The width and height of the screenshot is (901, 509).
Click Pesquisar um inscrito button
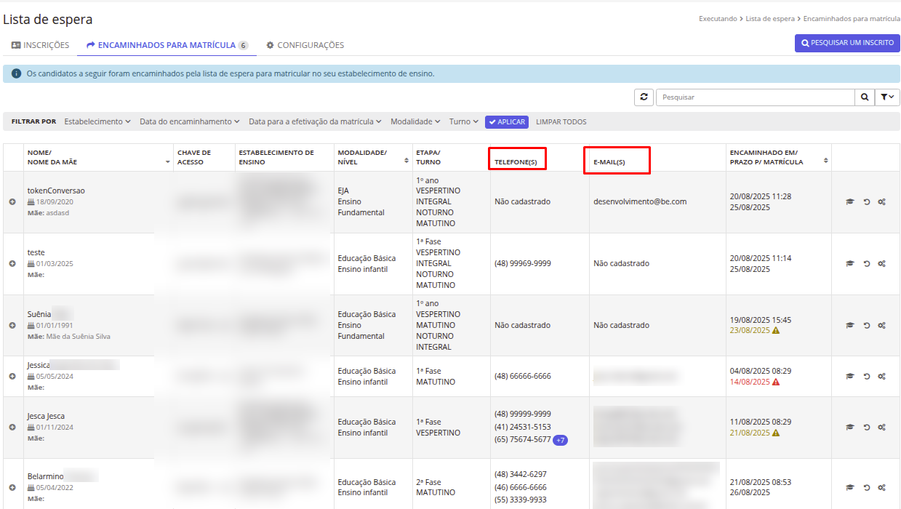847,43
